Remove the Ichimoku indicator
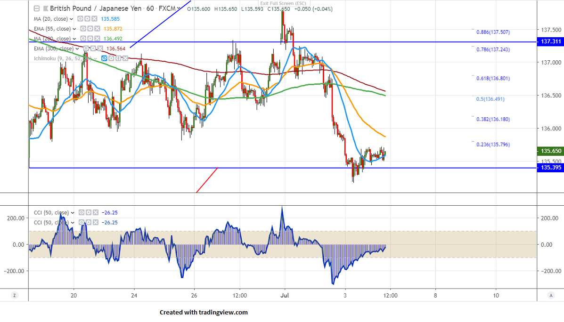Screen dimensions: 564x322 tap(125, 58)
